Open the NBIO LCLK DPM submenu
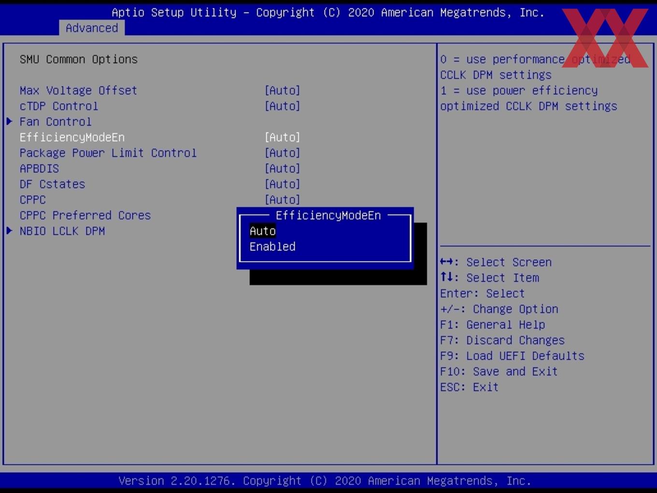 [x=62, y=231]
